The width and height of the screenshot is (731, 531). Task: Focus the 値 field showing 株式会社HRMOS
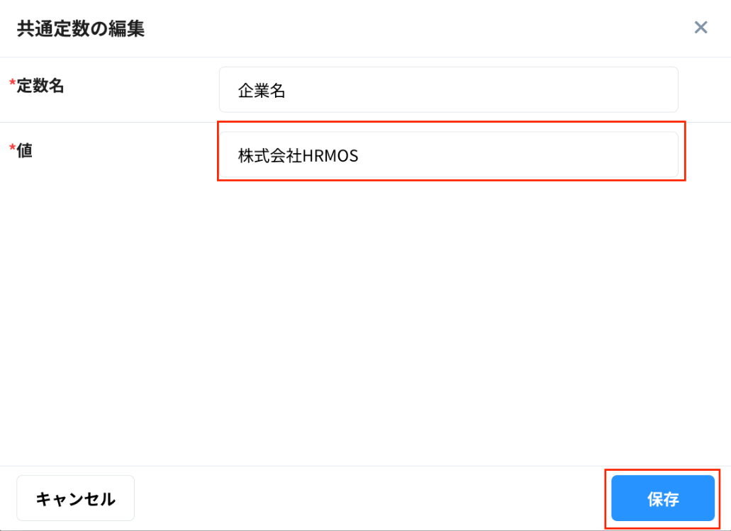pyautogui.click(x=448, y=155)
